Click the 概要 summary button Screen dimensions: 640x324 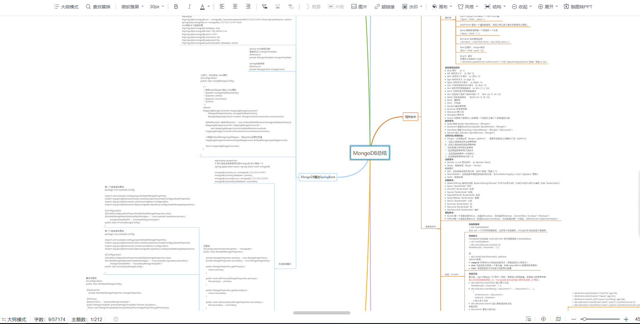[x=313, y=7]
